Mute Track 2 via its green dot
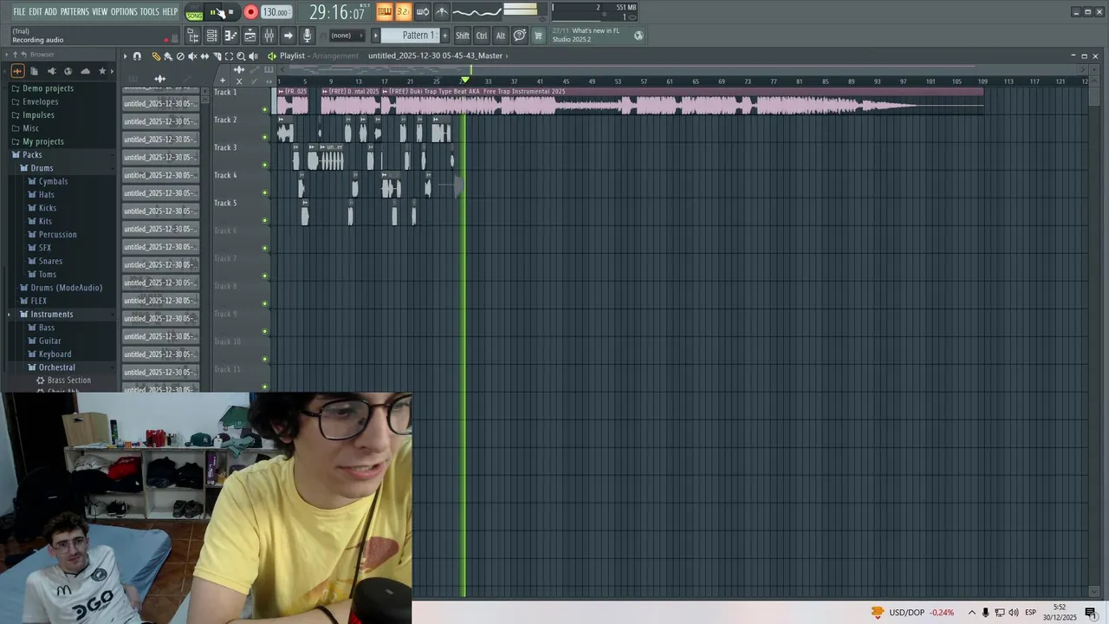The image size is (1109, 624). tap(265, 137)
